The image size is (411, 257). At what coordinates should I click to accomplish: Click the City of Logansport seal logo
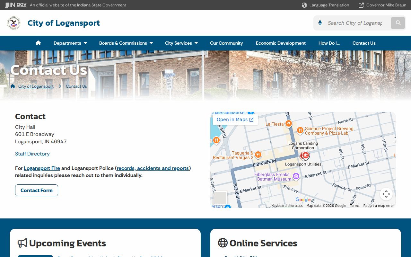[14, 23]
